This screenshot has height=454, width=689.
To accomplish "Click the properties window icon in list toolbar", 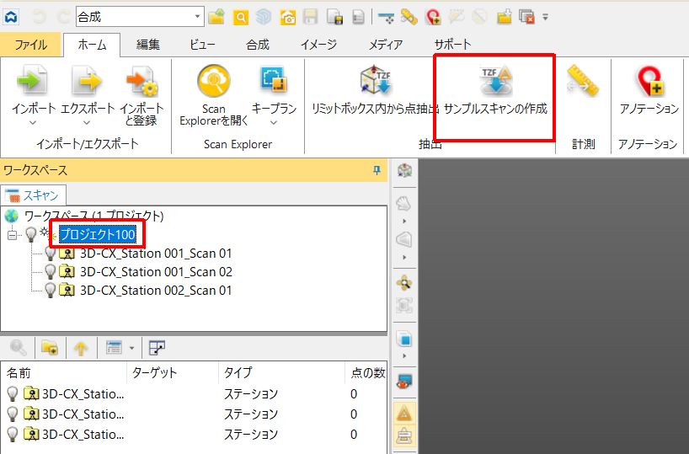I will pyautogui.click(x=157, y=348).
